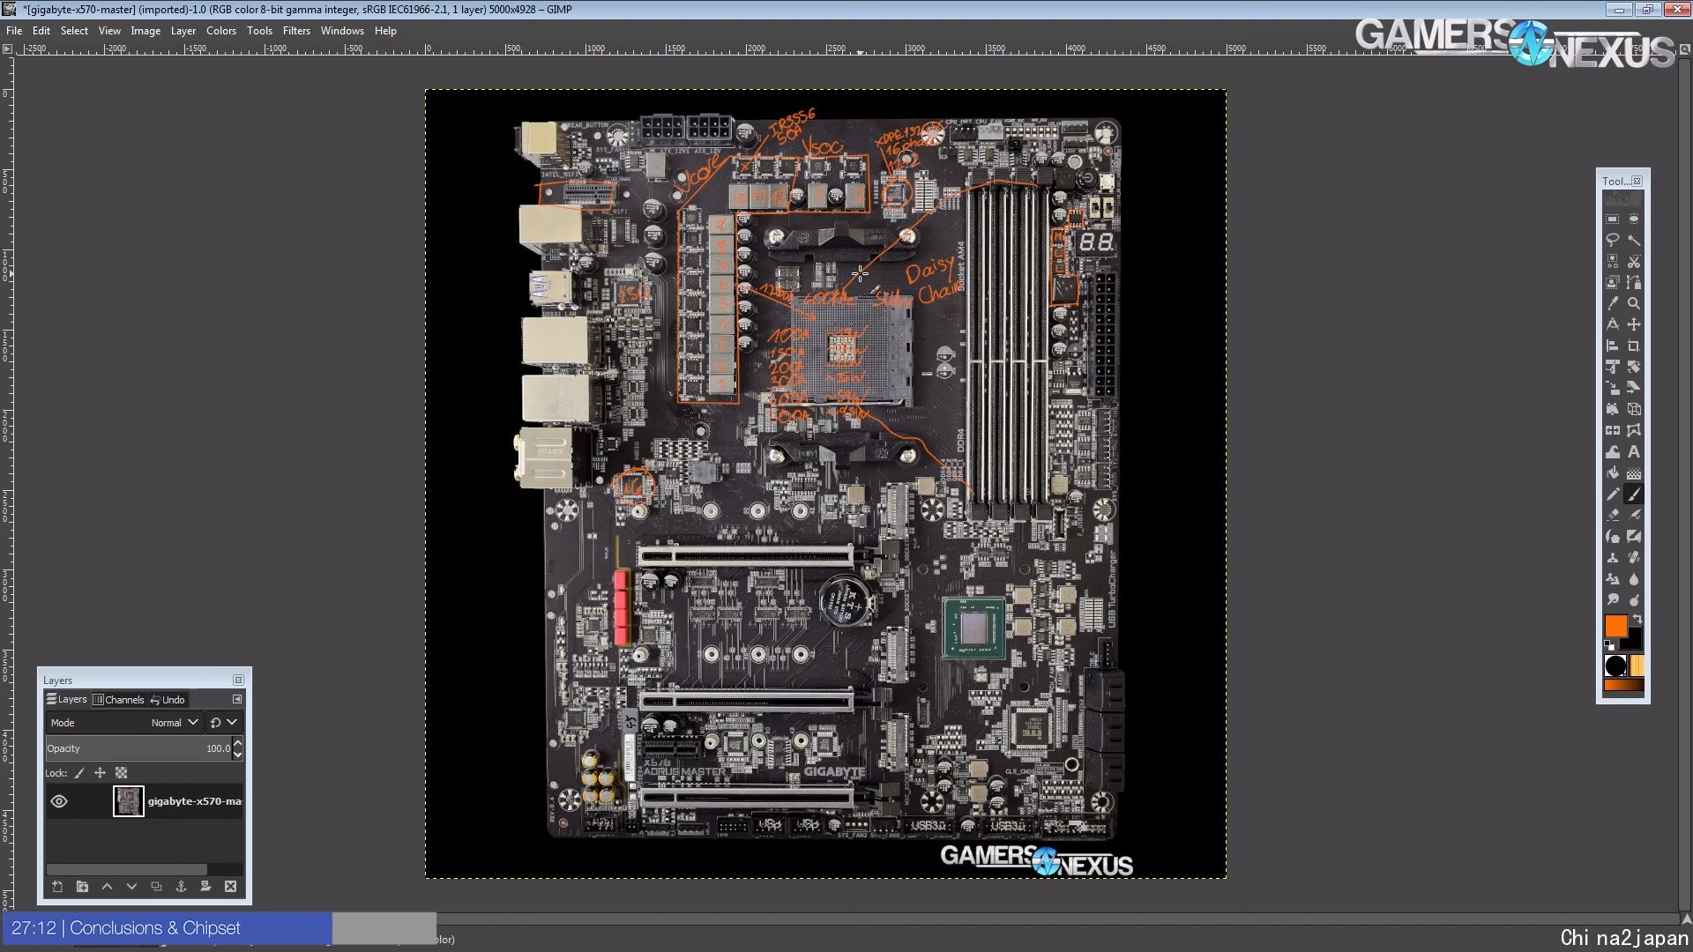
Task: Raise the layer one step
Action: pyautogui.click(x=107, y=887)
